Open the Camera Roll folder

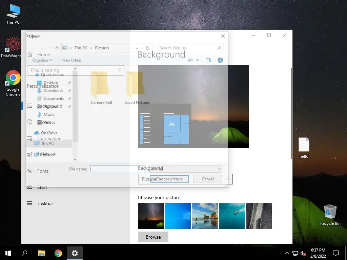click(101, 88)
